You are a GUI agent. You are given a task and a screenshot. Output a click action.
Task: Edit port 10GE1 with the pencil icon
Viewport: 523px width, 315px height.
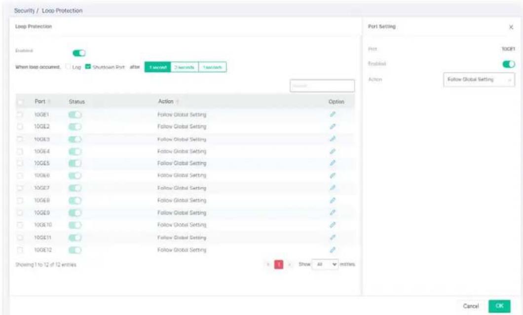pyautogui.click(x=333, y=114)
